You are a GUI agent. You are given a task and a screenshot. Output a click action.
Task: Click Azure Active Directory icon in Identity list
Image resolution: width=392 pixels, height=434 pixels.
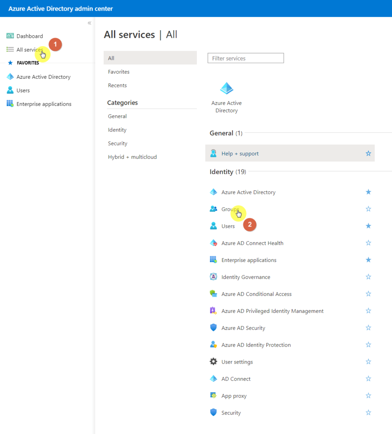(213, 192)
